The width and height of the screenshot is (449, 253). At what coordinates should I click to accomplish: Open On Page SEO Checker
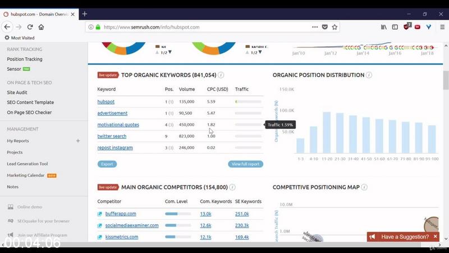29,112
